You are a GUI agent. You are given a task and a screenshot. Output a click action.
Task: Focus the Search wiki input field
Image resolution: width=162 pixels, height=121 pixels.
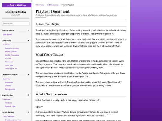click(16, 24)
